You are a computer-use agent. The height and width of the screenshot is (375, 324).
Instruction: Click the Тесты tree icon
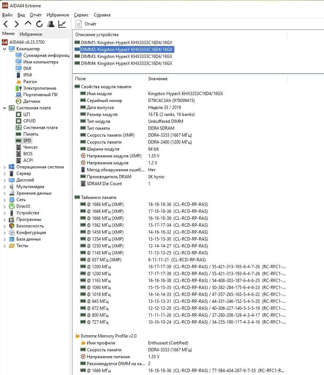(12, 246)
